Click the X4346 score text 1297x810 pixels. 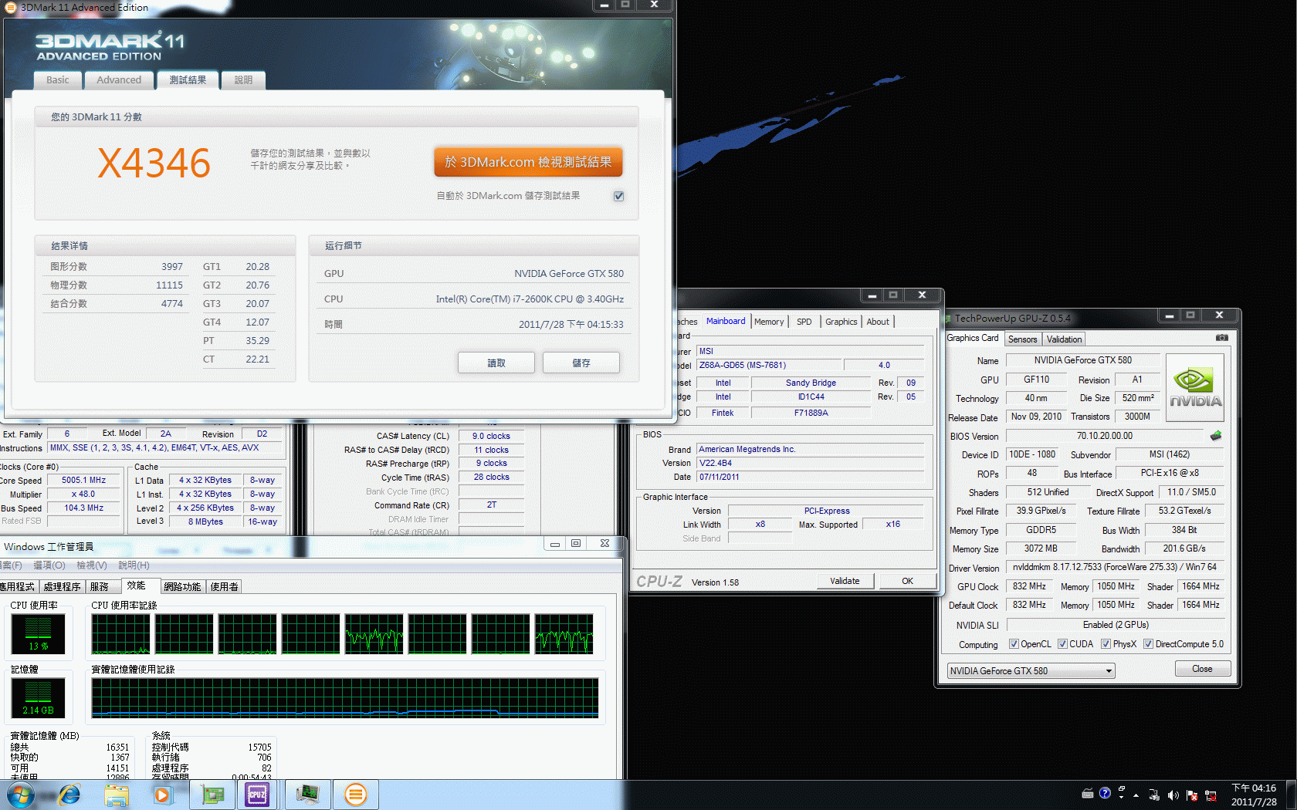154,163
